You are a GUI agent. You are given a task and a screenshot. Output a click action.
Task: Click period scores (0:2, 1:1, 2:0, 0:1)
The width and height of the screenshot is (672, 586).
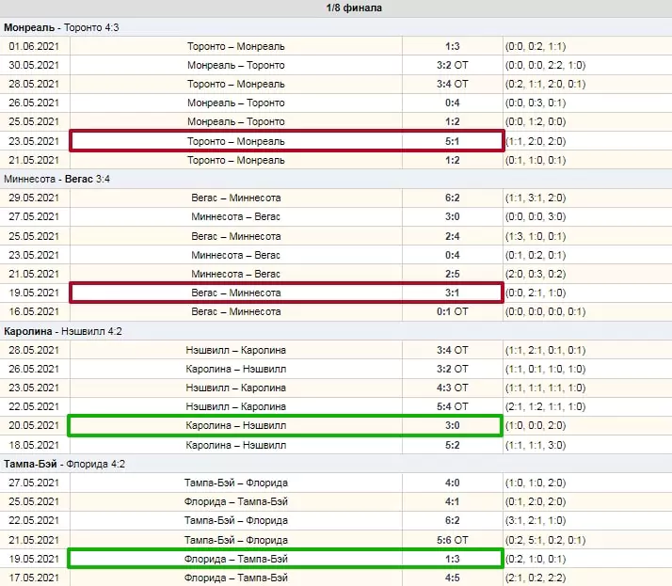click(545, 84)
